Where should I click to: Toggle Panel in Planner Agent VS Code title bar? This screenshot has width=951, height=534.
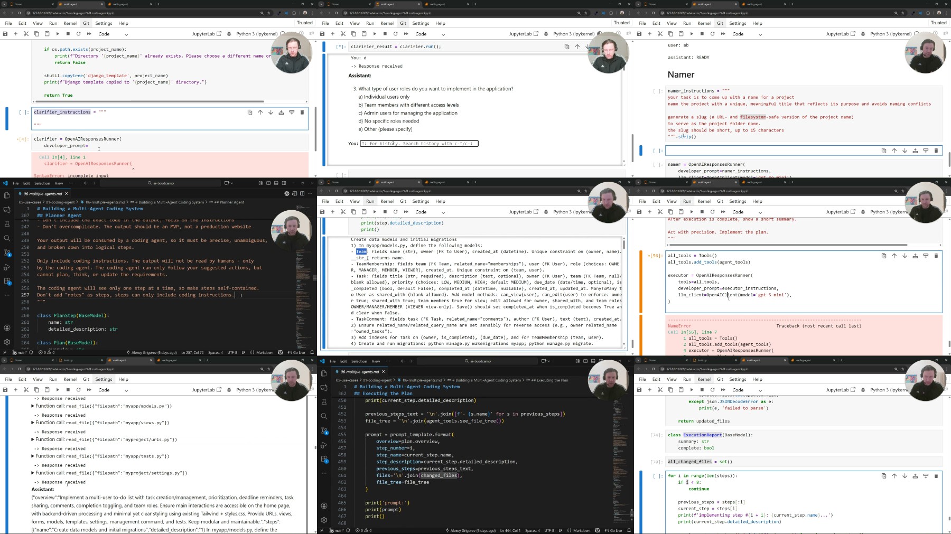click(x=275, y=183)
